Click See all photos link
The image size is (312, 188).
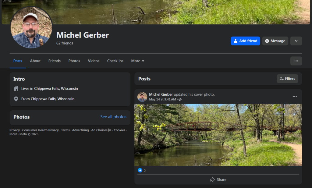point(113,117)
